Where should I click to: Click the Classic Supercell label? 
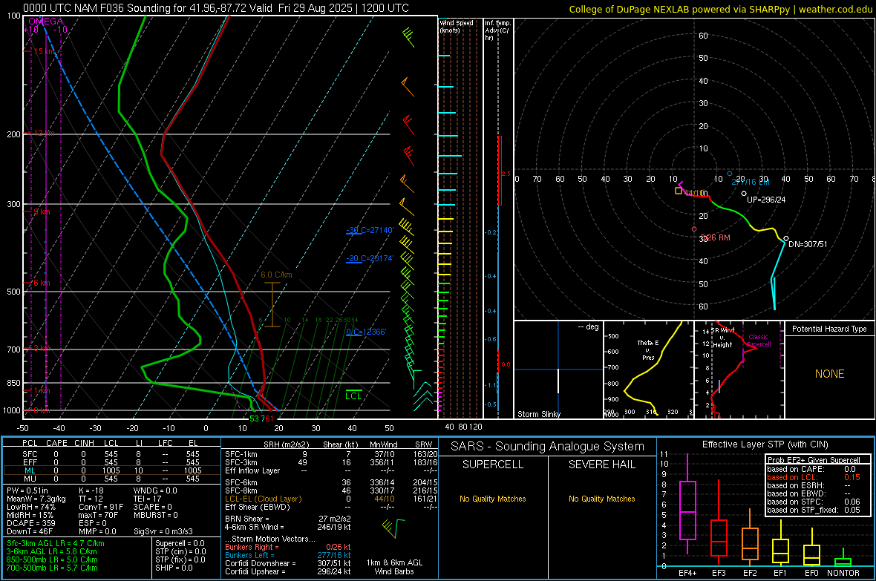tap(758, 341)
